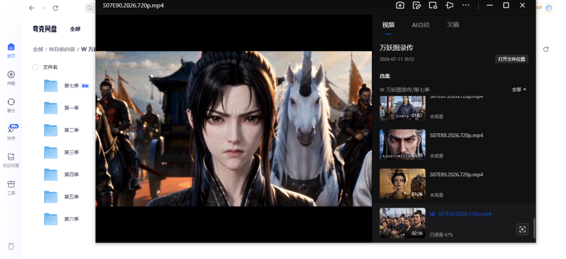Click the 夸克网盘 title
The width and height of the screenshot is (566, 259).
coord(45,29)
